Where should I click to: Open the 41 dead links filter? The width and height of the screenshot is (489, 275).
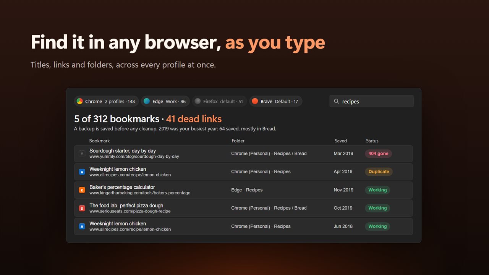point(194,119)
